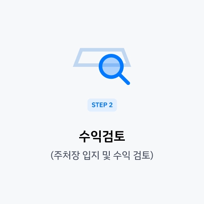Click the word 입지 in the subtitle

point(91,155)
